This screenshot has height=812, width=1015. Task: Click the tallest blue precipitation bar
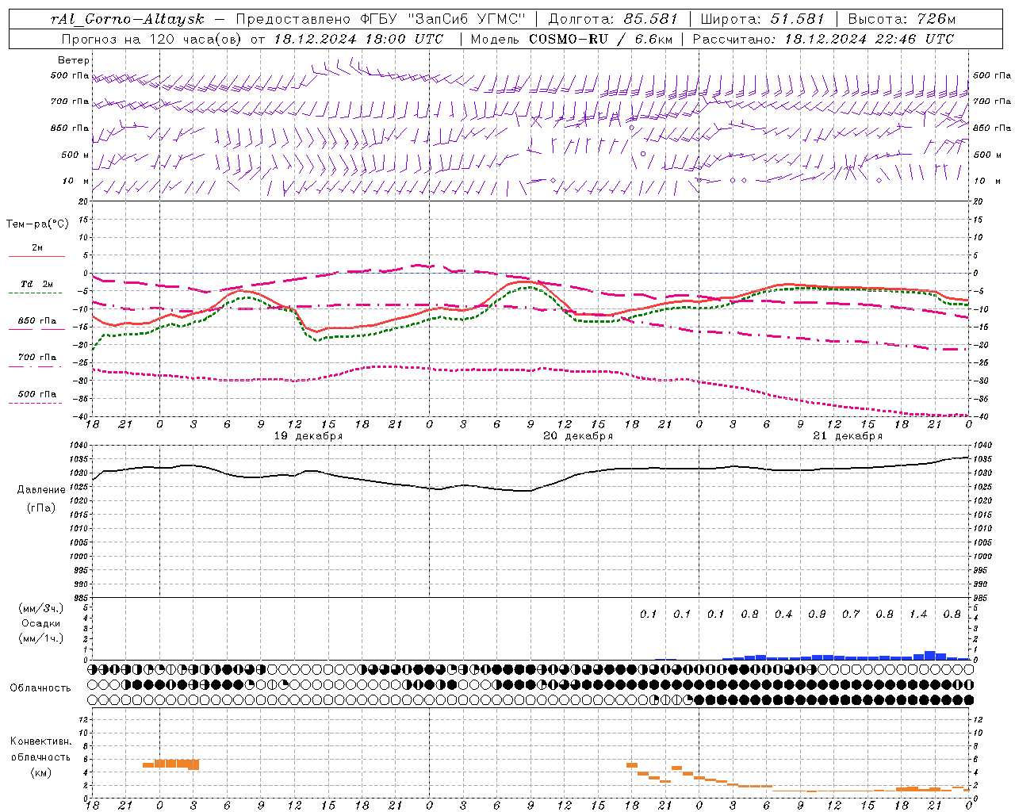tap(930, 655)
